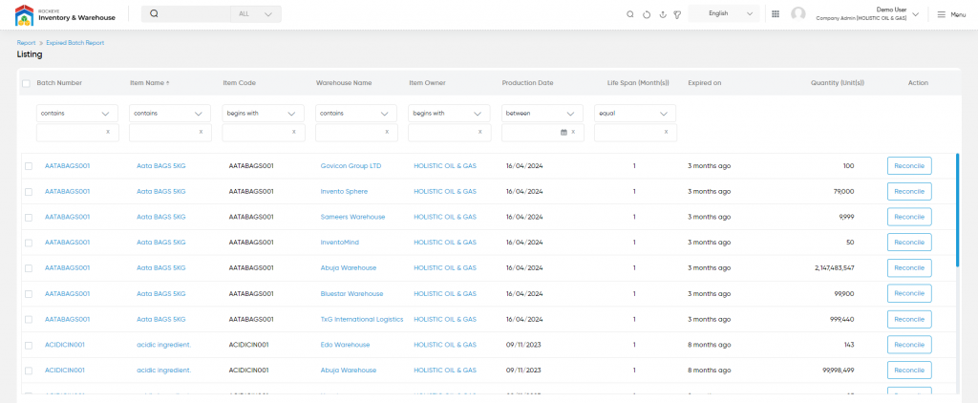Reconcile the Govicon Group LTD batch
Viewport: 978px width, 403px height.
point(909,166)
